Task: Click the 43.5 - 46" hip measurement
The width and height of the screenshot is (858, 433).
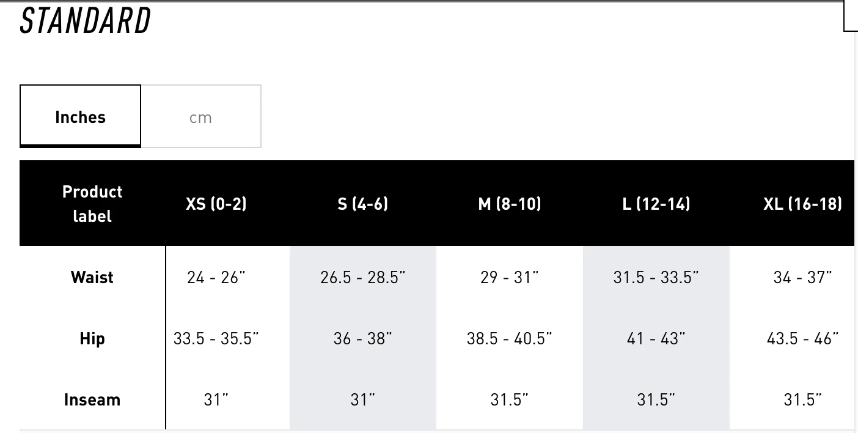Action: click(x=802, y=338)
